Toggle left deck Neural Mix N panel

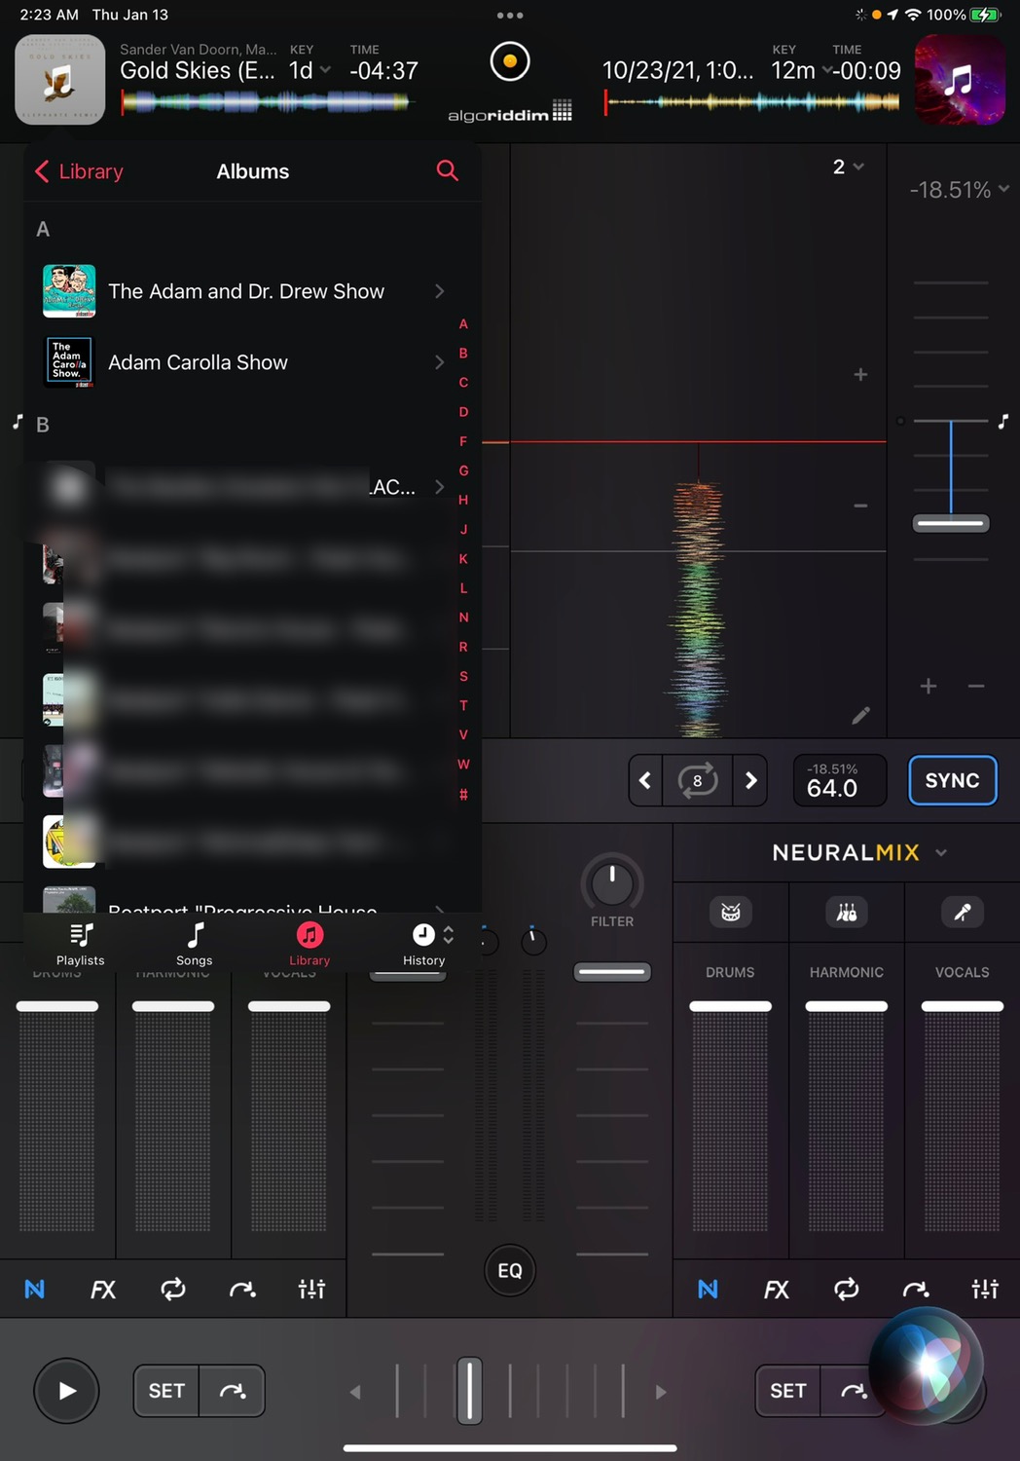pos(34,1289)
